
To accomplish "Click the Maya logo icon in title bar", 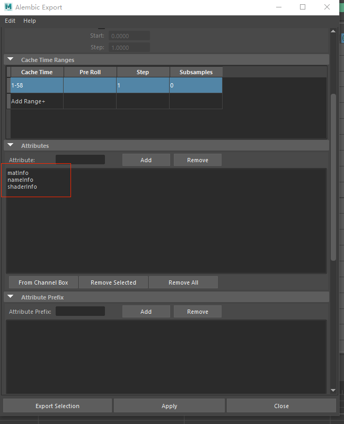I will pyautogui.click(x=8, y=7).
